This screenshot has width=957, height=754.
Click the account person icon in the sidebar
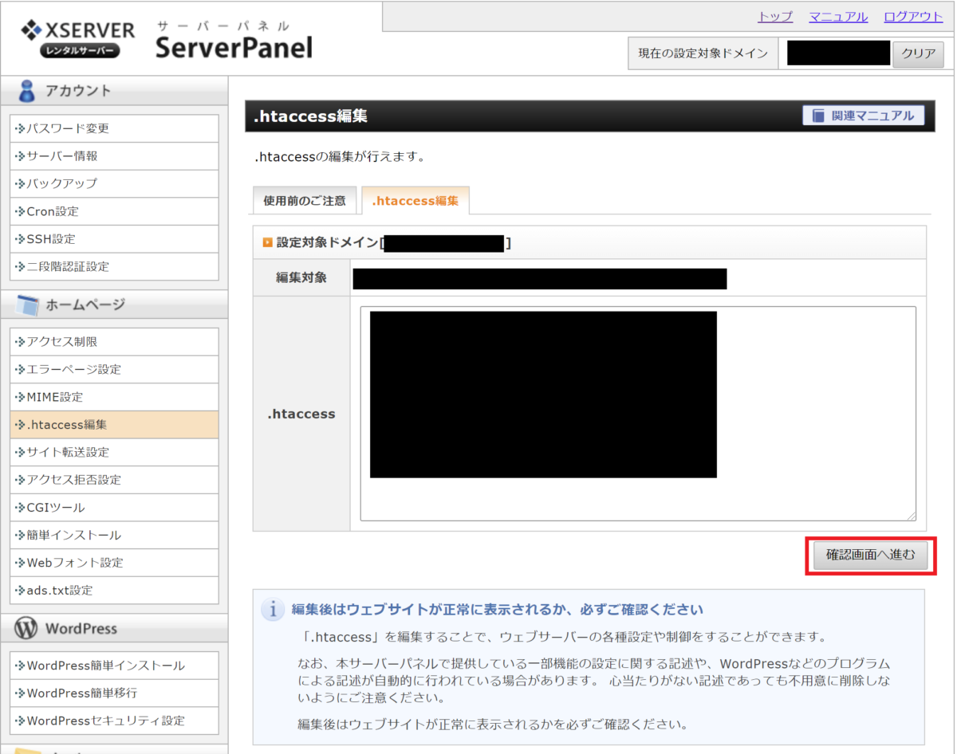[x=26, y=90]
